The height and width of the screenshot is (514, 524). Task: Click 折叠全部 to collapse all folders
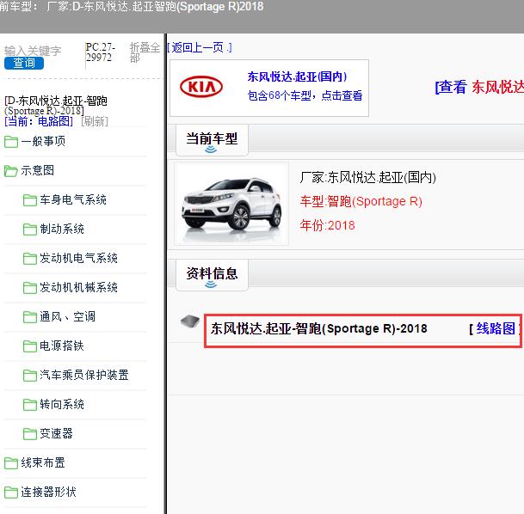point(145,52)
